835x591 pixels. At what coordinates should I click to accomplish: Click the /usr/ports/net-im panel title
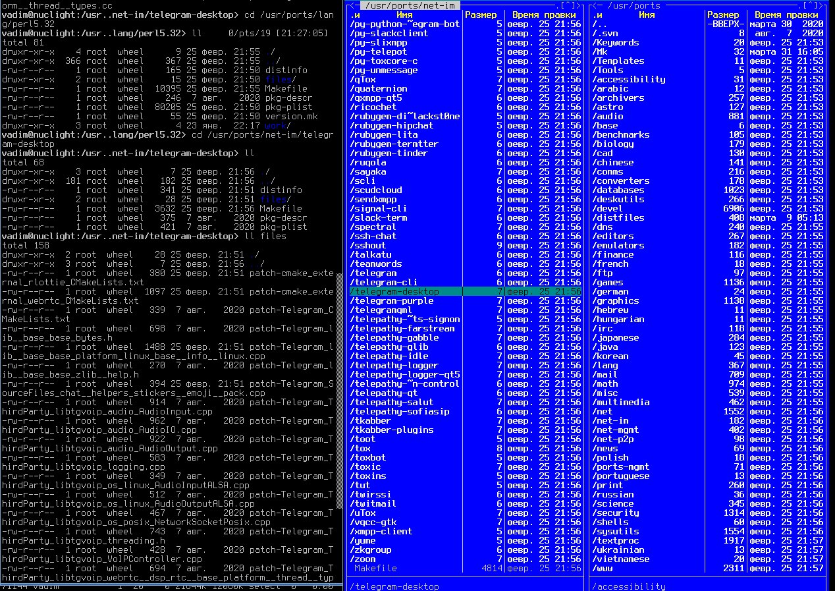[410, 5]
